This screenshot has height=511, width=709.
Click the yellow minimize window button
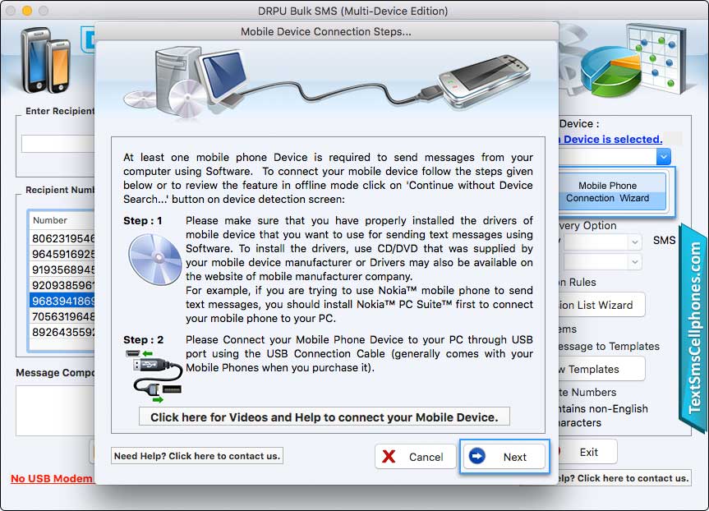pyautogui.click(x=27, y=11)
